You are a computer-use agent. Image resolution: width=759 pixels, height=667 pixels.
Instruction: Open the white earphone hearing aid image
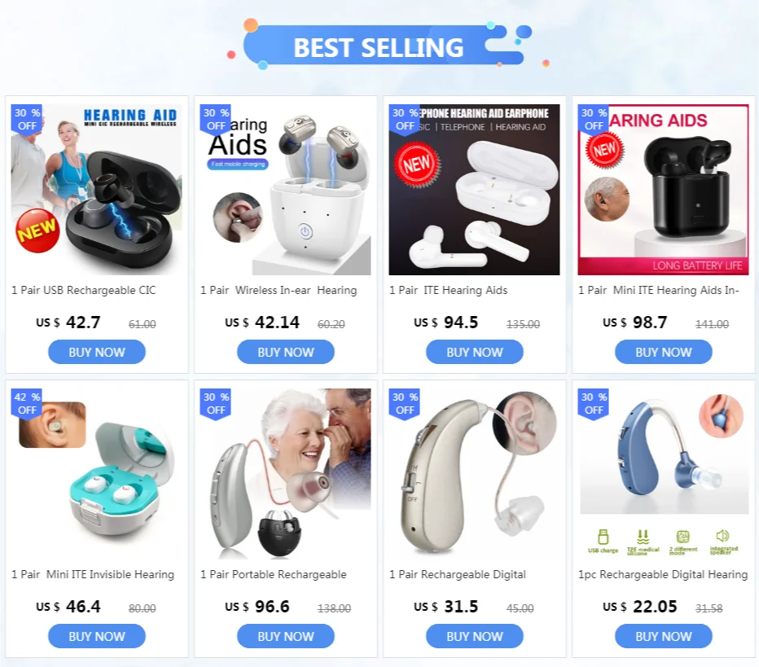tap(474, 190)
